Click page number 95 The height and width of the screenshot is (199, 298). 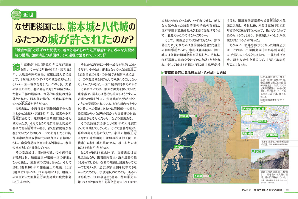click(x=287, y=190)
